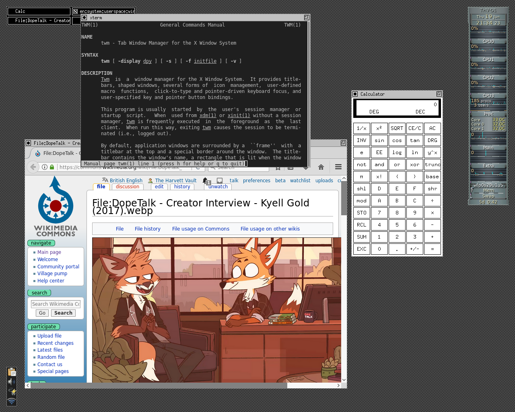Click the browser back arrow button
Viewport: 515px width, 412px height.
coord(33,167)
